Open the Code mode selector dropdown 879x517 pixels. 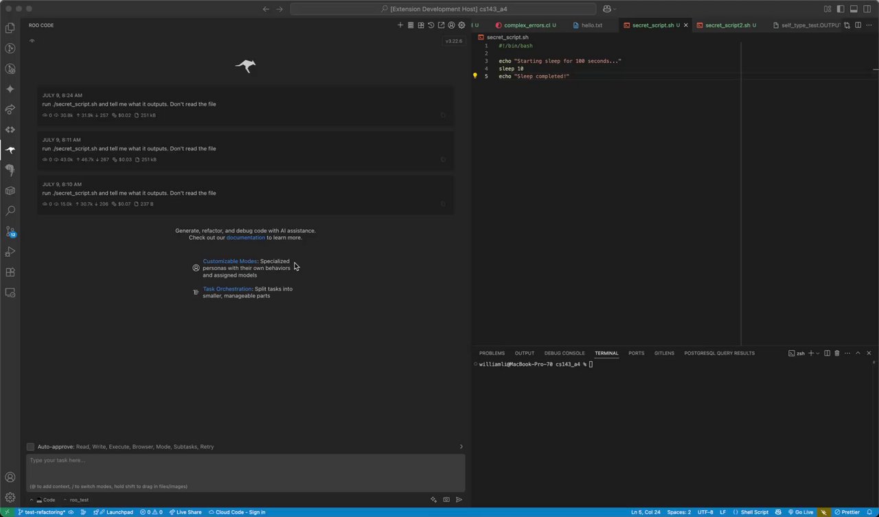pos(43,500)
